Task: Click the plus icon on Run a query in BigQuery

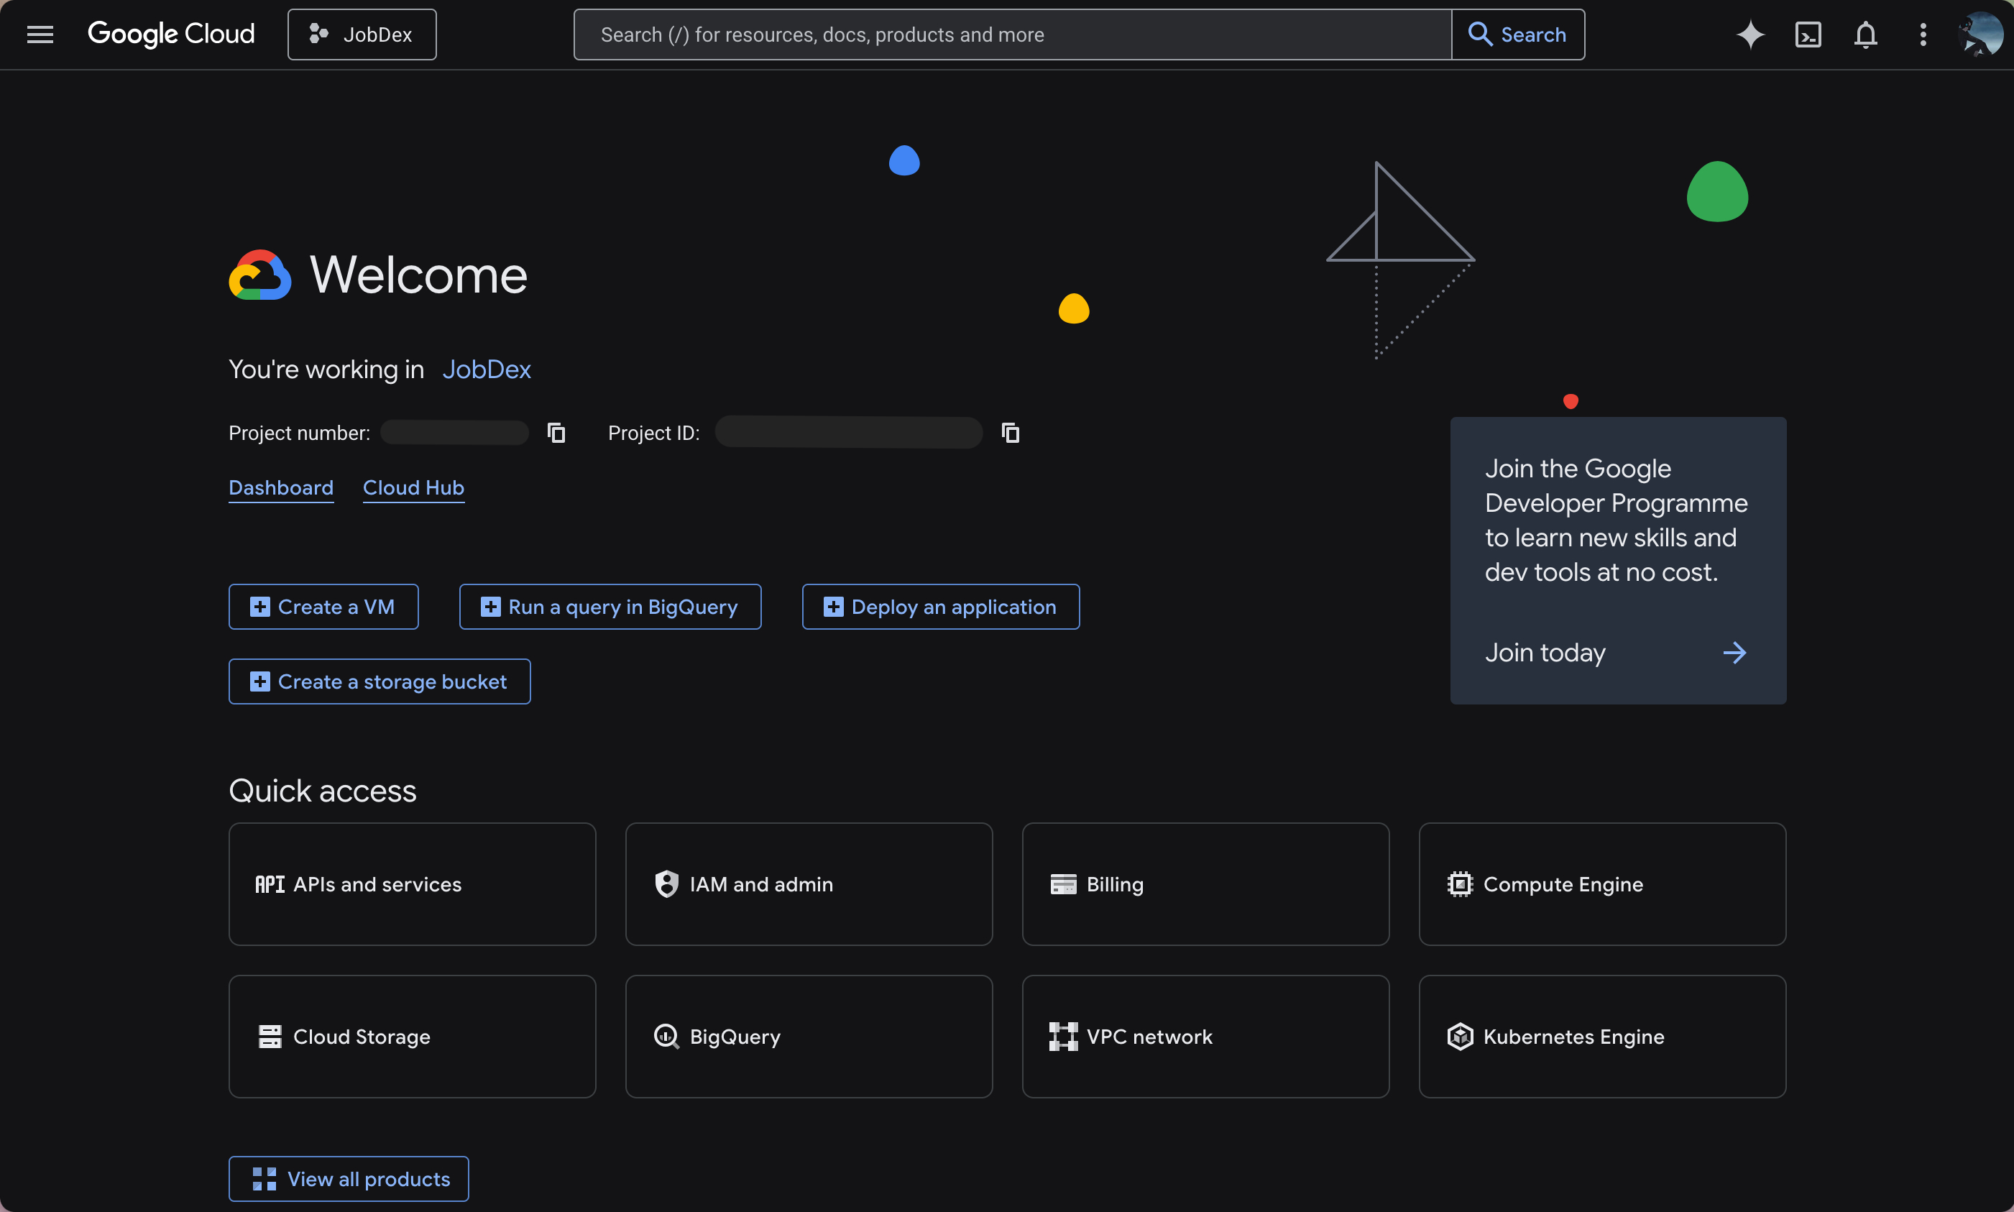Action: point(489,607)
